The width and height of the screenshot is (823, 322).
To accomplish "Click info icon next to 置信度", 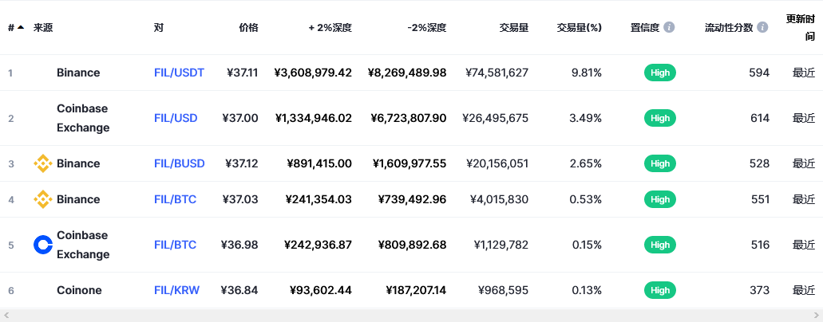I will [x=669, y=27].
